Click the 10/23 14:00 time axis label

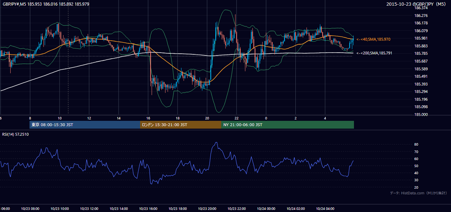click(x=119, y=209)
